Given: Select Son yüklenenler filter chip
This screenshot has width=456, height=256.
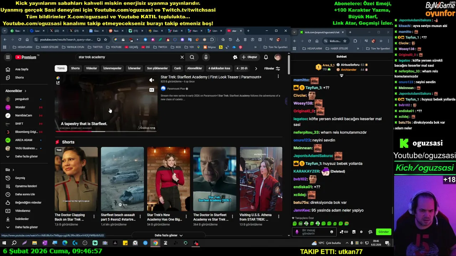Looking at the screenshot, I should pos(157,68).
